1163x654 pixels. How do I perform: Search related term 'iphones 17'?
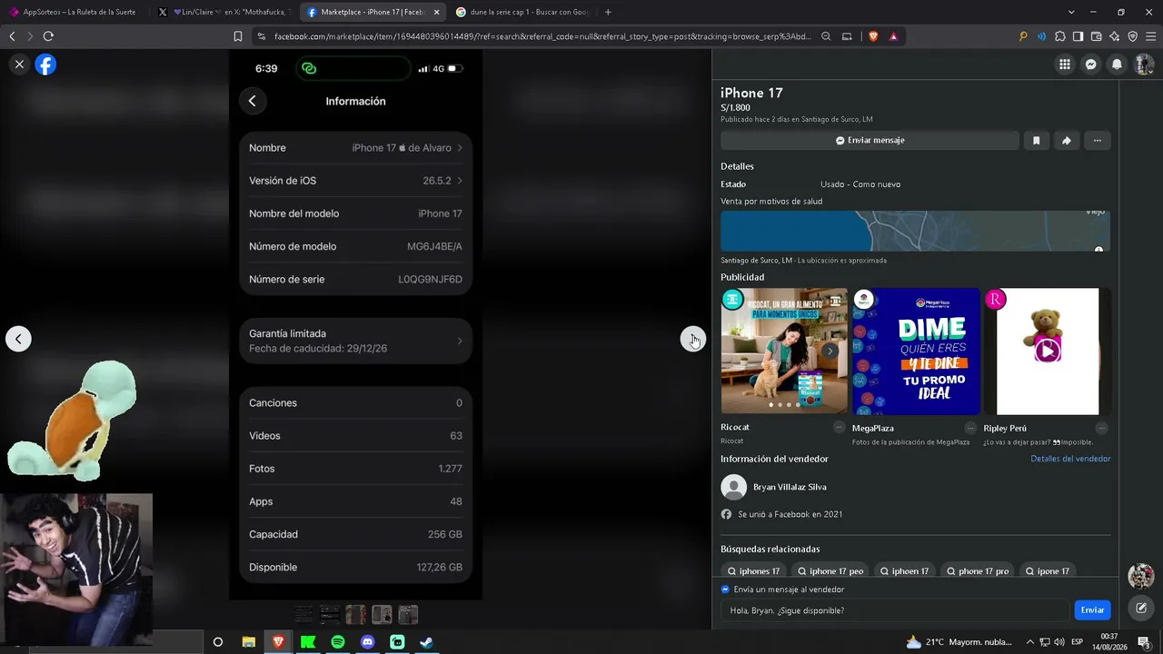coord(753,571)
